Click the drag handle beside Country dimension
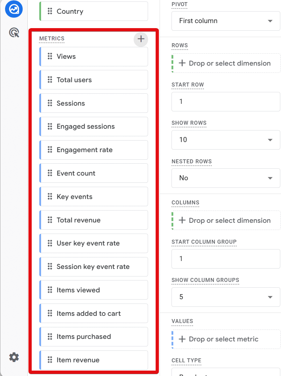 50,11
